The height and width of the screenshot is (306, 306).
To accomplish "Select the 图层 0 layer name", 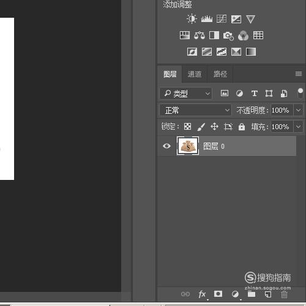I will (x=214, y=146).
